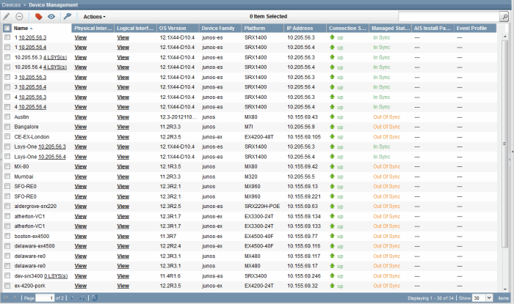The image size is (514, 304).
Task: Click the red tag icon in toolbar
Action: pos(39,16)
